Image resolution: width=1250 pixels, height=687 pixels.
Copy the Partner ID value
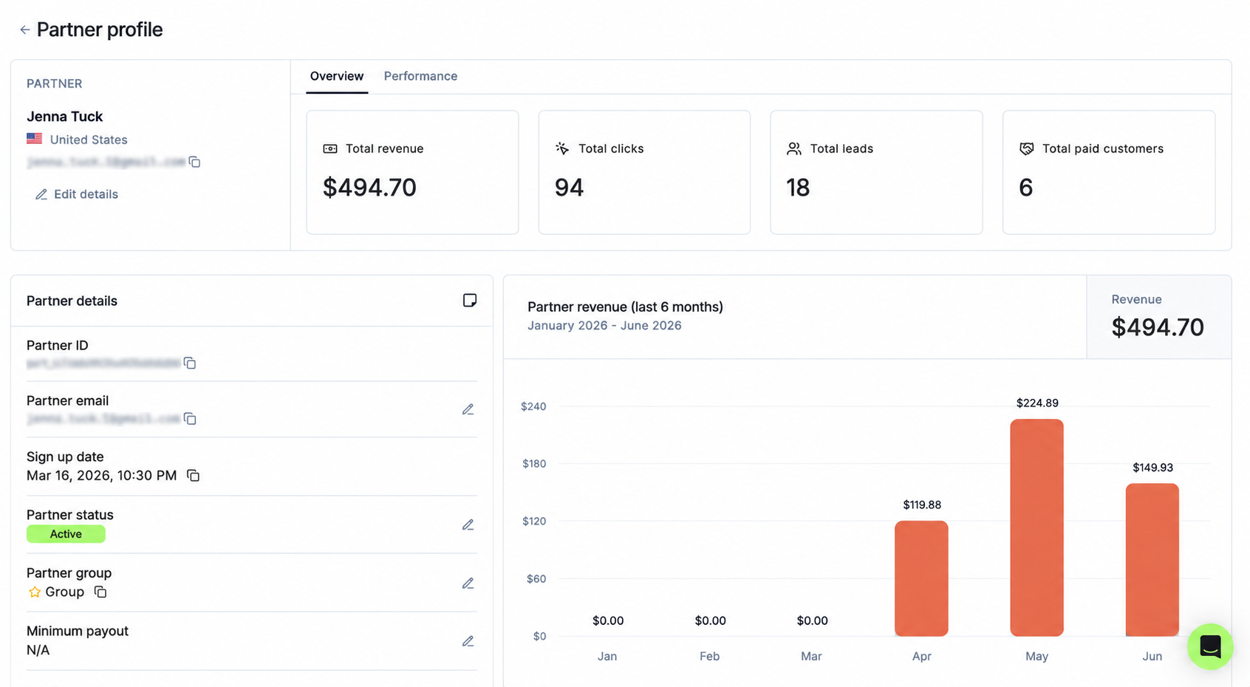(x=190, y=363)
